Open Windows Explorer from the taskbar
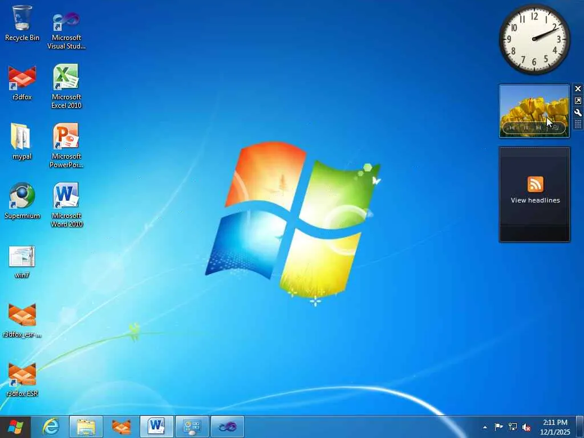 (86, 427)
